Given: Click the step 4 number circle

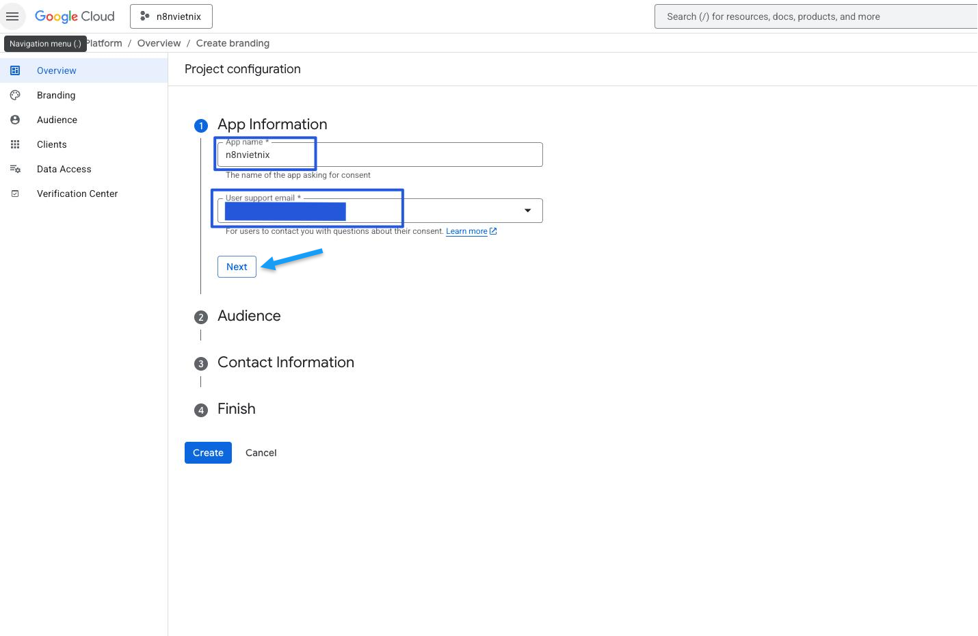Looking at the screenshot, I should [201, 410].
